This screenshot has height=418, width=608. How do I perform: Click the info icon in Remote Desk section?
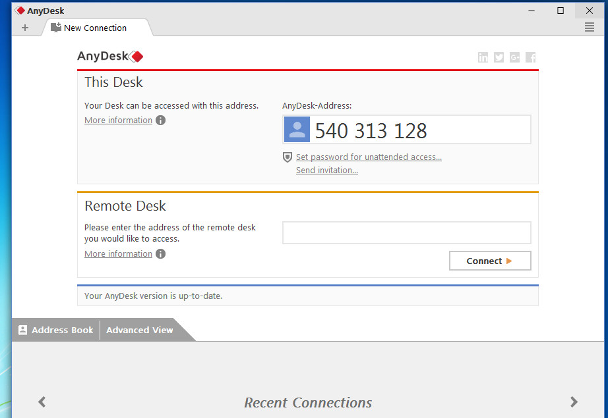pos(160,254)
